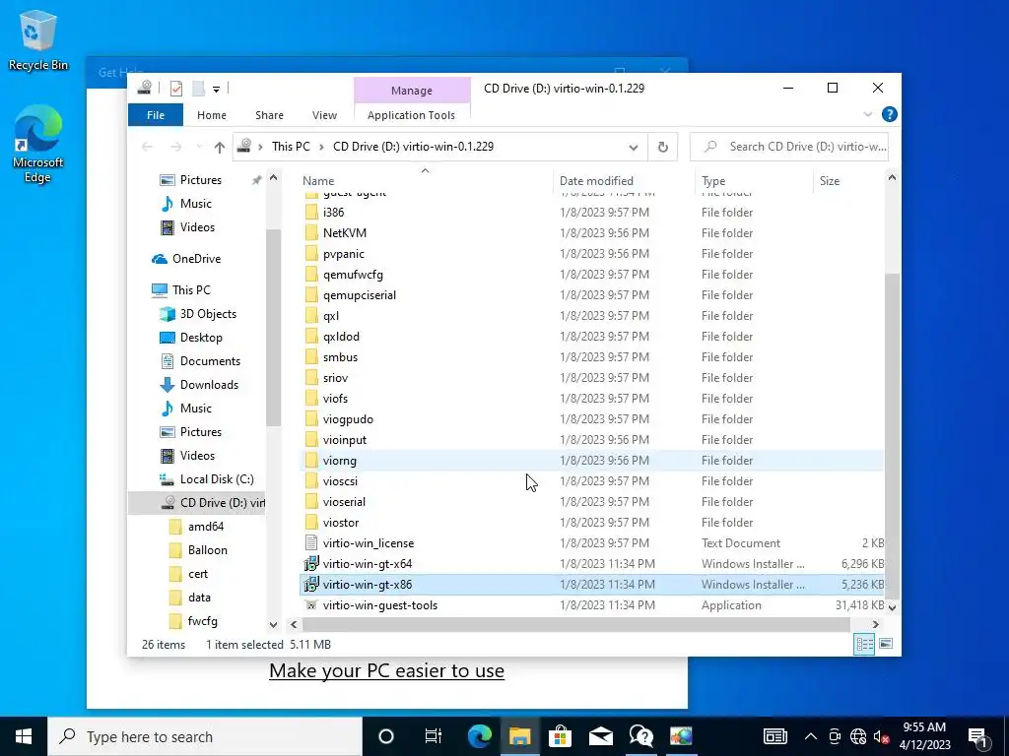Open Downloads in navigation pane
The image size is (1009, 756).
click(199, 385)
